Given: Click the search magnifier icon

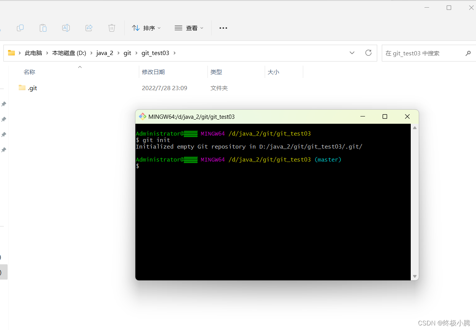Looking at the screenshot, I should coord(468,53).
